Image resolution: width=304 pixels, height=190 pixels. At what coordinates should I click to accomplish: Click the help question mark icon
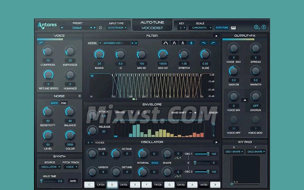click(x=264, y=27)
